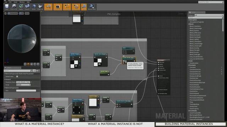Viewport: 227px width, 127px height.
Task: Toggle the Connectors toolbar button
Action: coord(48,7)
